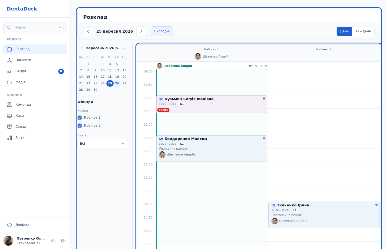Open the Каси cash register icon
Viewport: 387px width, 249px height.
(9, 116)
